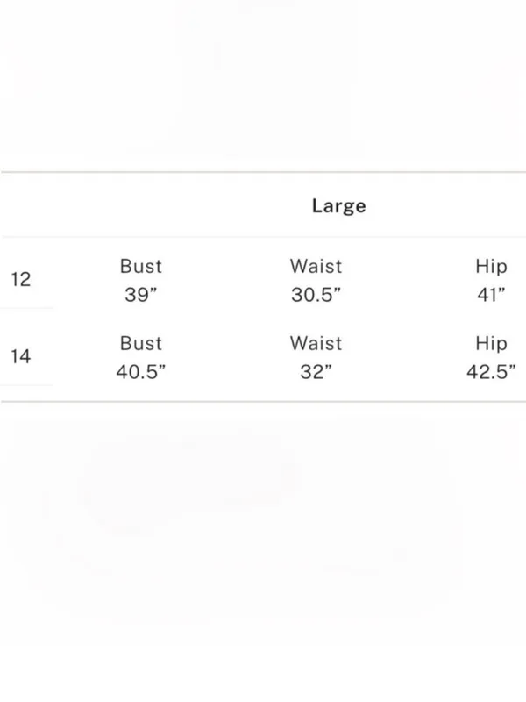
Task: Click the 39" bust measurement
Action: (x=141, y=295)
